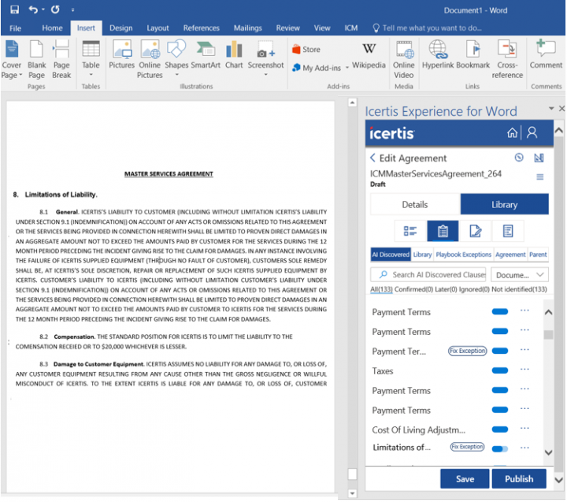Image resolution: width=567 pixels, height=502 pixels.
Task: Click the compare icon next to the clock icon
Action: pyautogui.click(x=539, y=158)
